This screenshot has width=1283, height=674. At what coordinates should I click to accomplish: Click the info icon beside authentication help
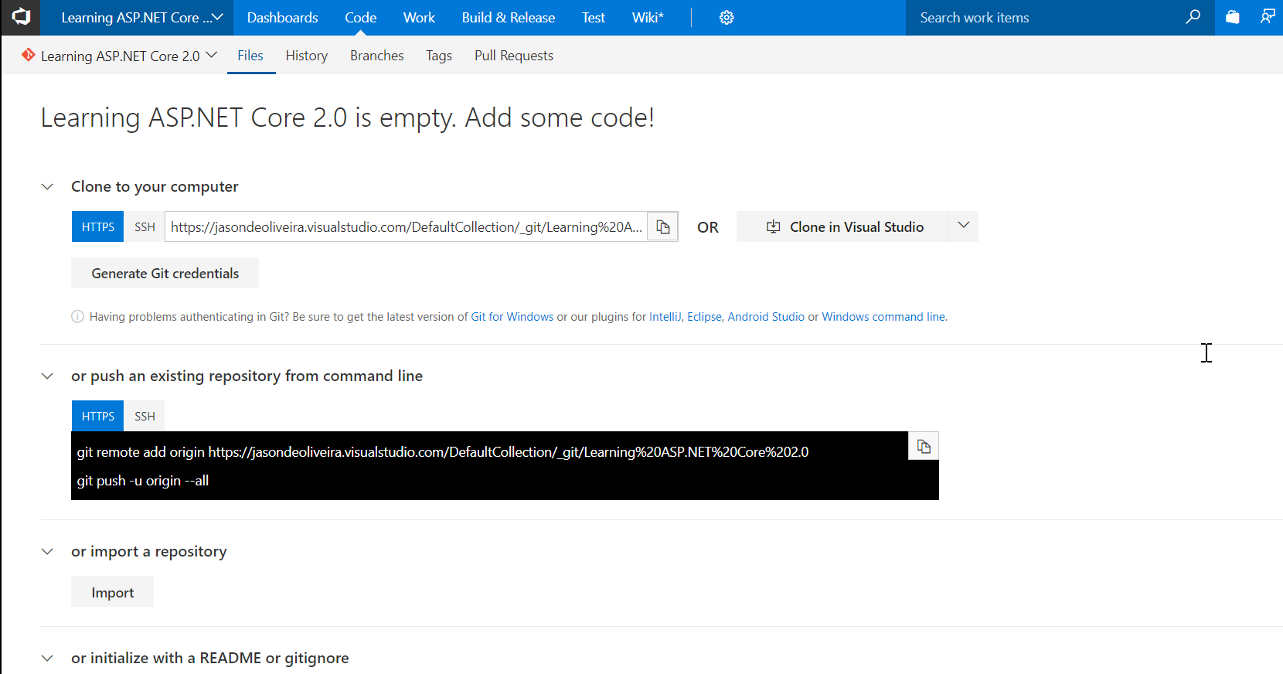(x=77, y=317)
